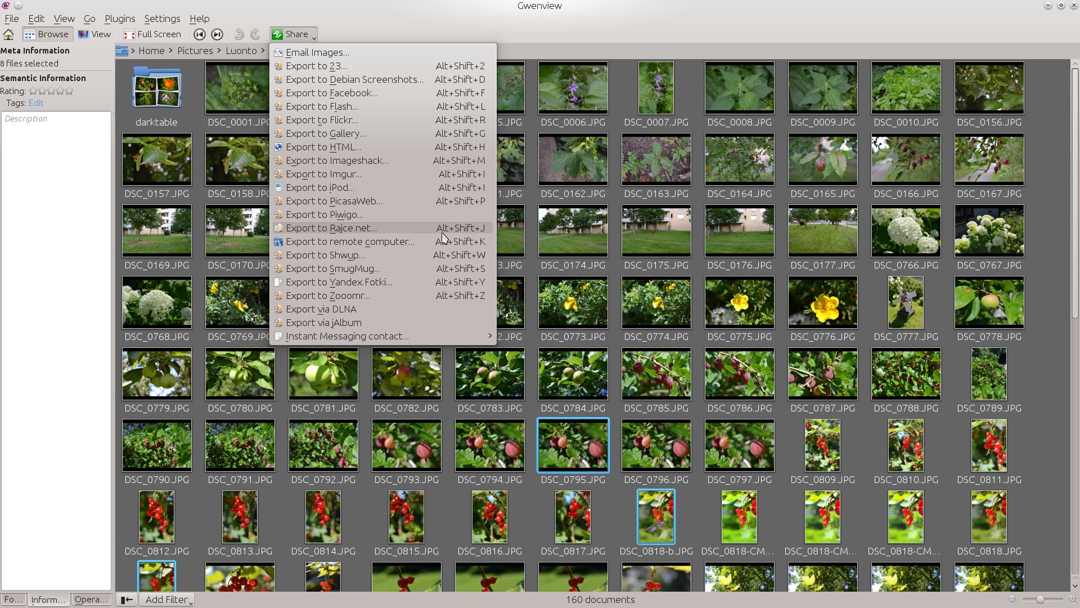Screen dimensions: 1080x608
Task: Go to previous image arrow icon
Action: 199,34
